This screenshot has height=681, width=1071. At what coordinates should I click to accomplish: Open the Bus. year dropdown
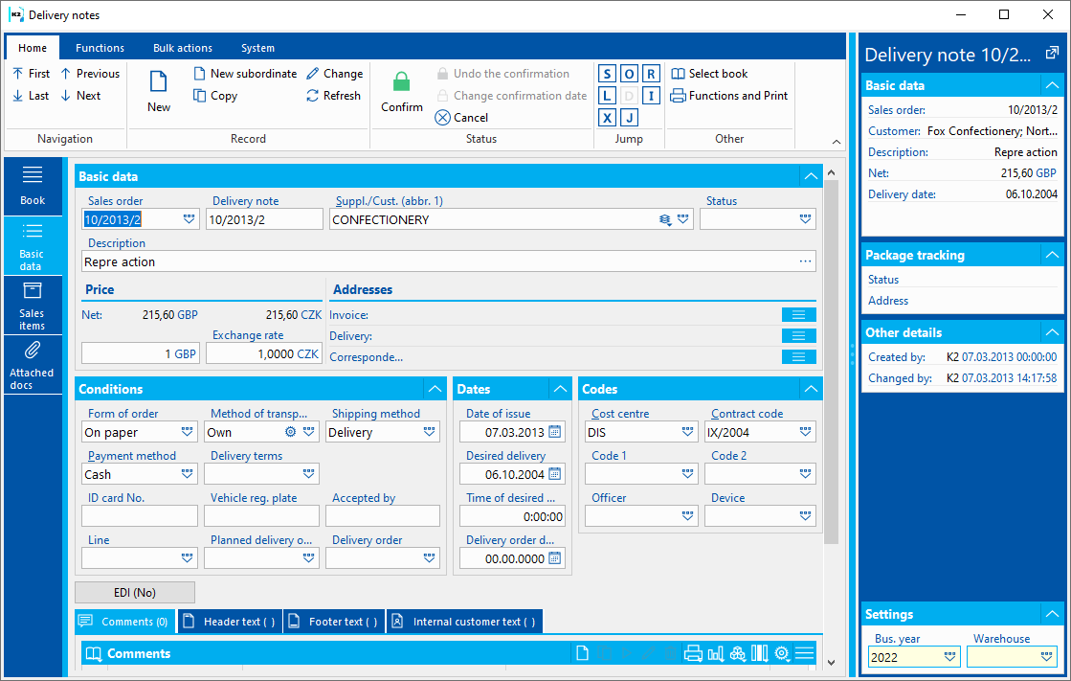click(950, 657)
